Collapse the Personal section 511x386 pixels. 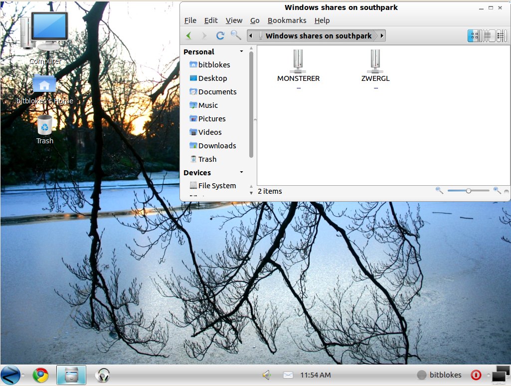(x=241, y=51)
